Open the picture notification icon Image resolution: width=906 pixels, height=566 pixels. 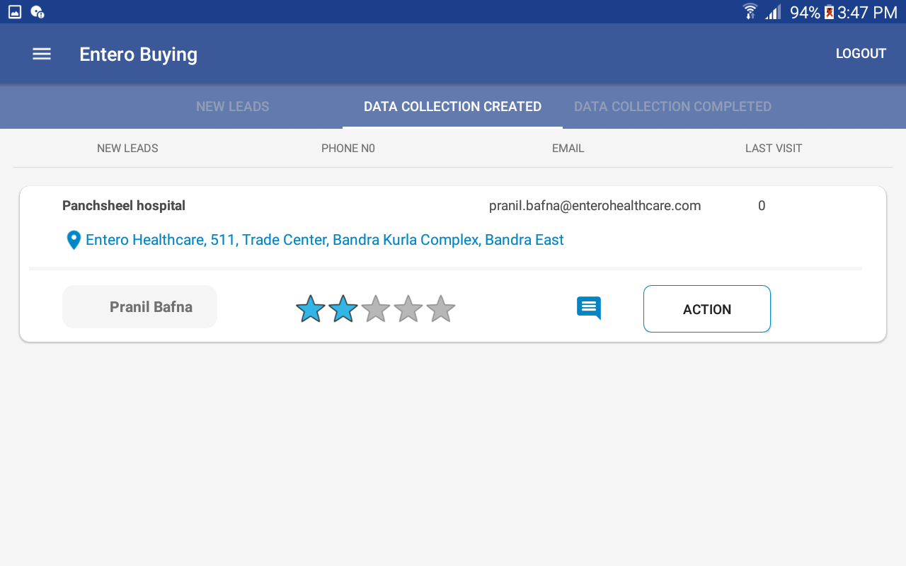[x=15, y=12]
